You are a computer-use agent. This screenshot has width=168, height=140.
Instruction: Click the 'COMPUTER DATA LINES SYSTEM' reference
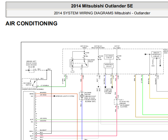108,92
